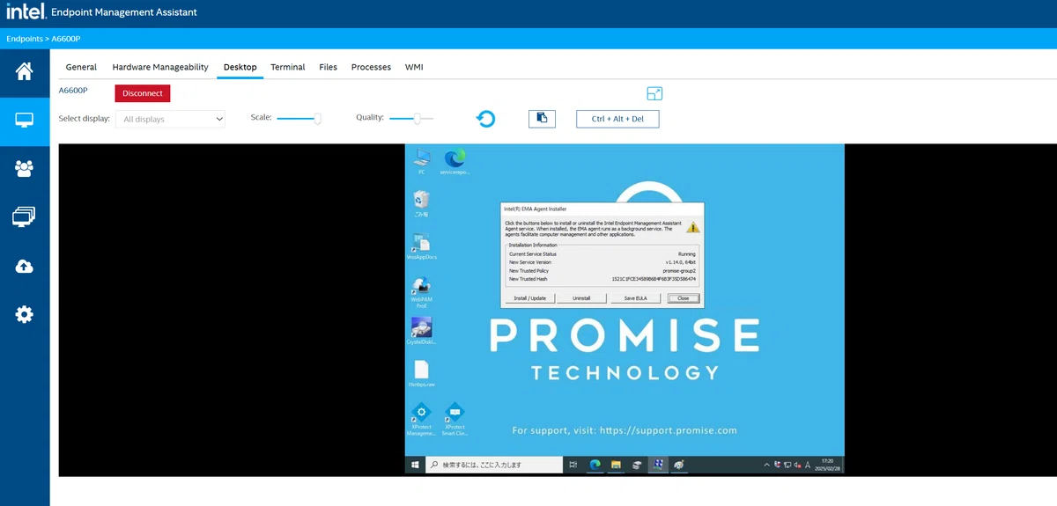Image resolution: width=1057 pixels, height=506 pixels.
Task: Select the 15mbps.raw file on desktop
Action: coord(422,374)
